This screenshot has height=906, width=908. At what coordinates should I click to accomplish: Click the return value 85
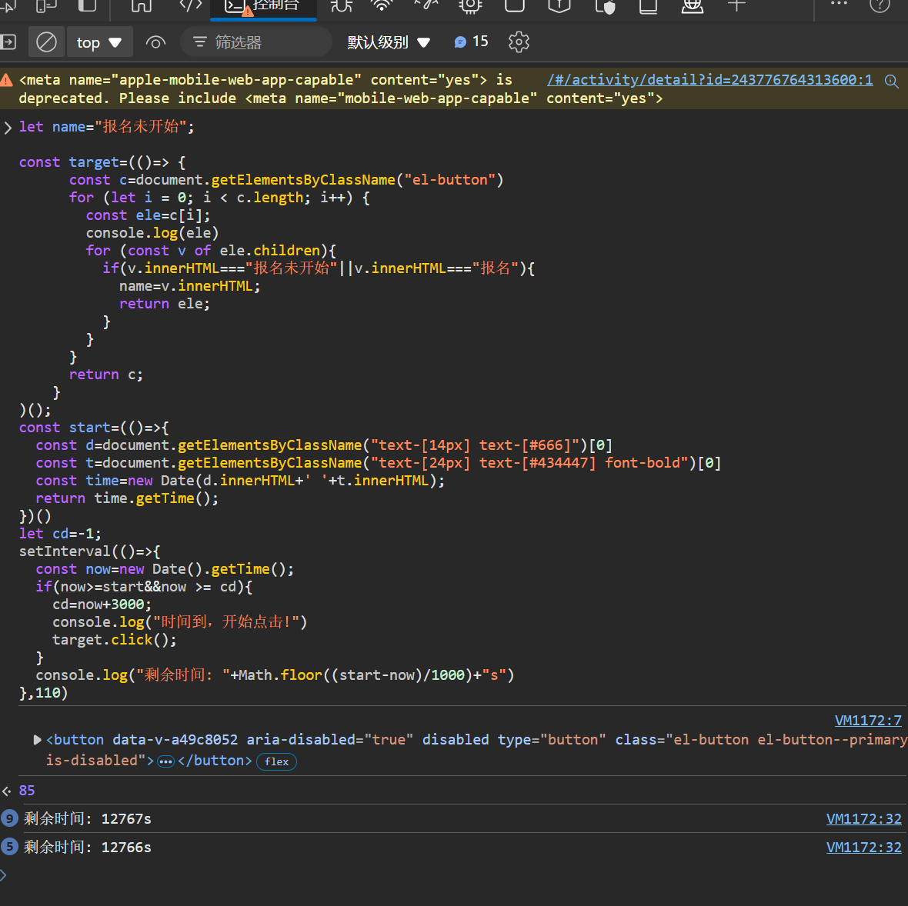pyautogui.click(x=27, y=790)
